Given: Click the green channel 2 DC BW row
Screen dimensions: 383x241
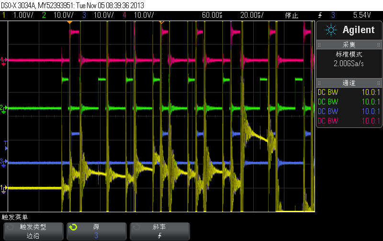Looking at the screenshot, I should pos(349,102).
